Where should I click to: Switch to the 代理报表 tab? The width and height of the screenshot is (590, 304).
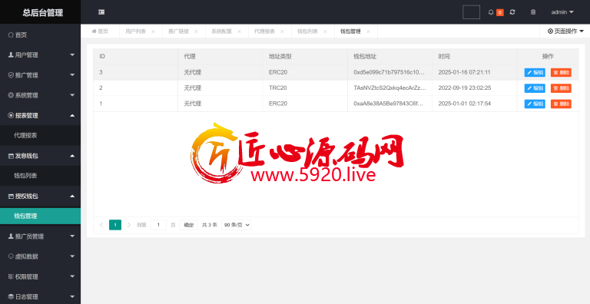264,31
